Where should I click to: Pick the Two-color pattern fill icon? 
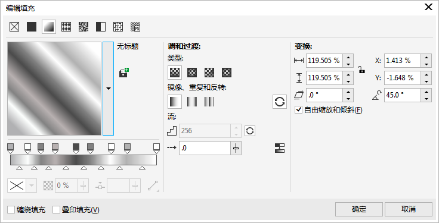click(x=101, y=27)
